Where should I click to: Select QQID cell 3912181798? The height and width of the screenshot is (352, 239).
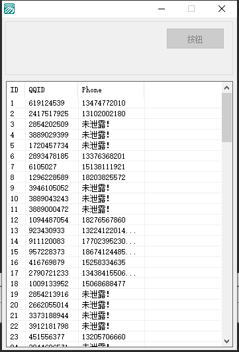pos(48,326)
